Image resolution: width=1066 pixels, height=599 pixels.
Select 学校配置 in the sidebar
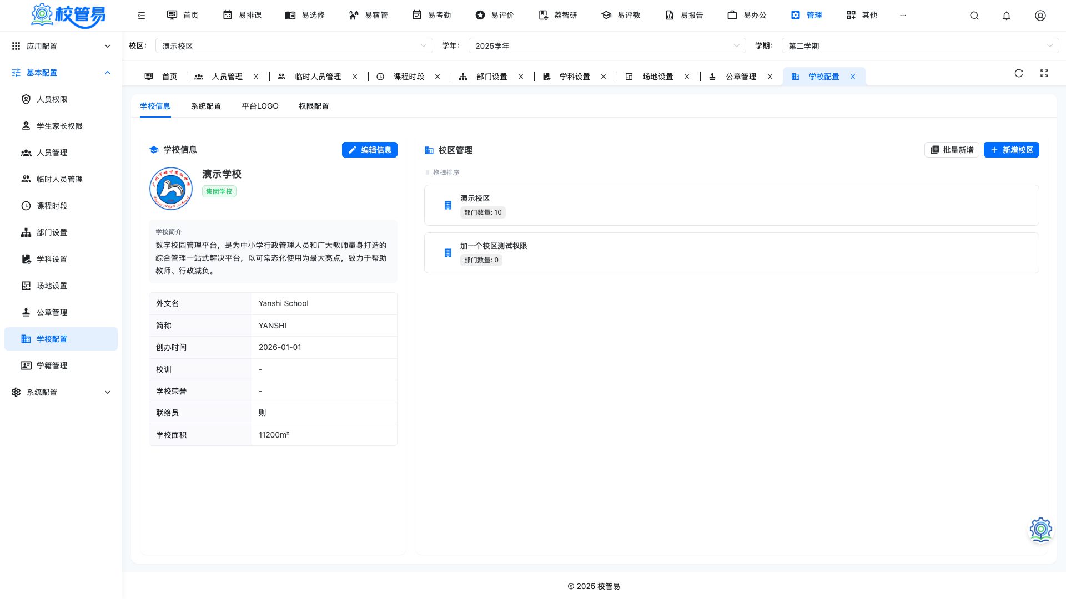click(61, 339)
